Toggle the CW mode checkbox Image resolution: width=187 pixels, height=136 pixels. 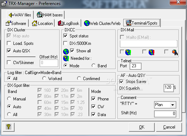click(93, 106)
